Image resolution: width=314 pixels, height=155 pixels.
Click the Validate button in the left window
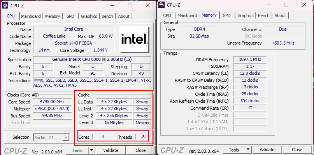(x=111, y=150)
